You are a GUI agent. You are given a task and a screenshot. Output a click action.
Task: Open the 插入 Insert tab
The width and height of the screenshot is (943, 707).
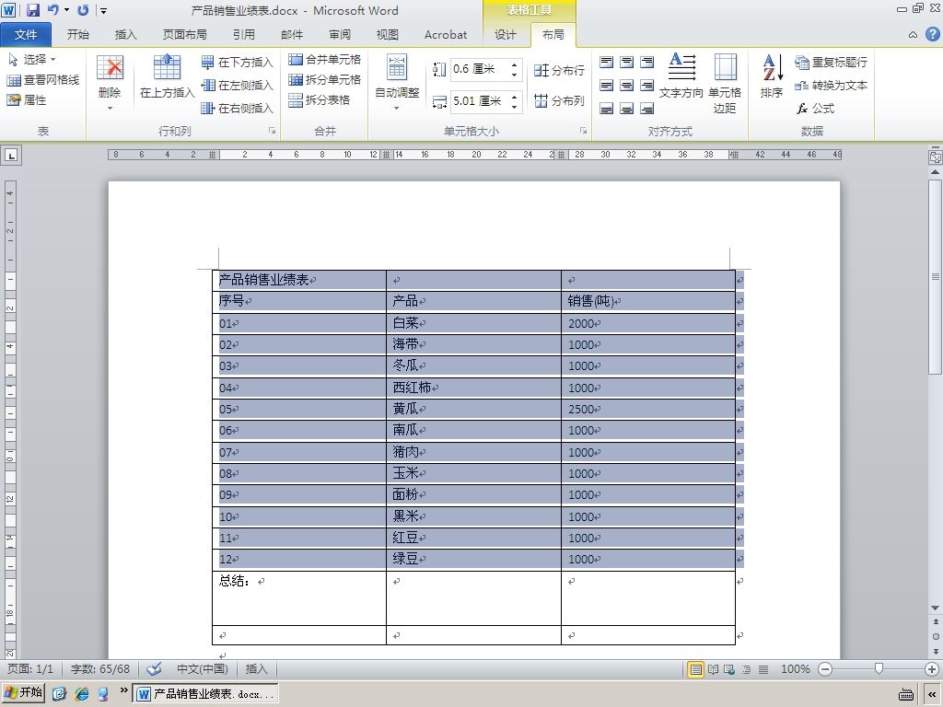click(x=125, y=35)
